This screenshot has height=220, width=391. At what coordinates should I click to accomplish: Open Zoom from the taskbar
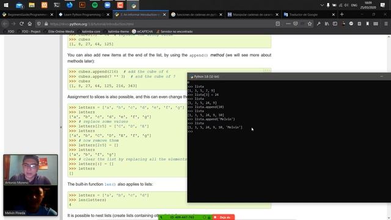click(108, 5)
